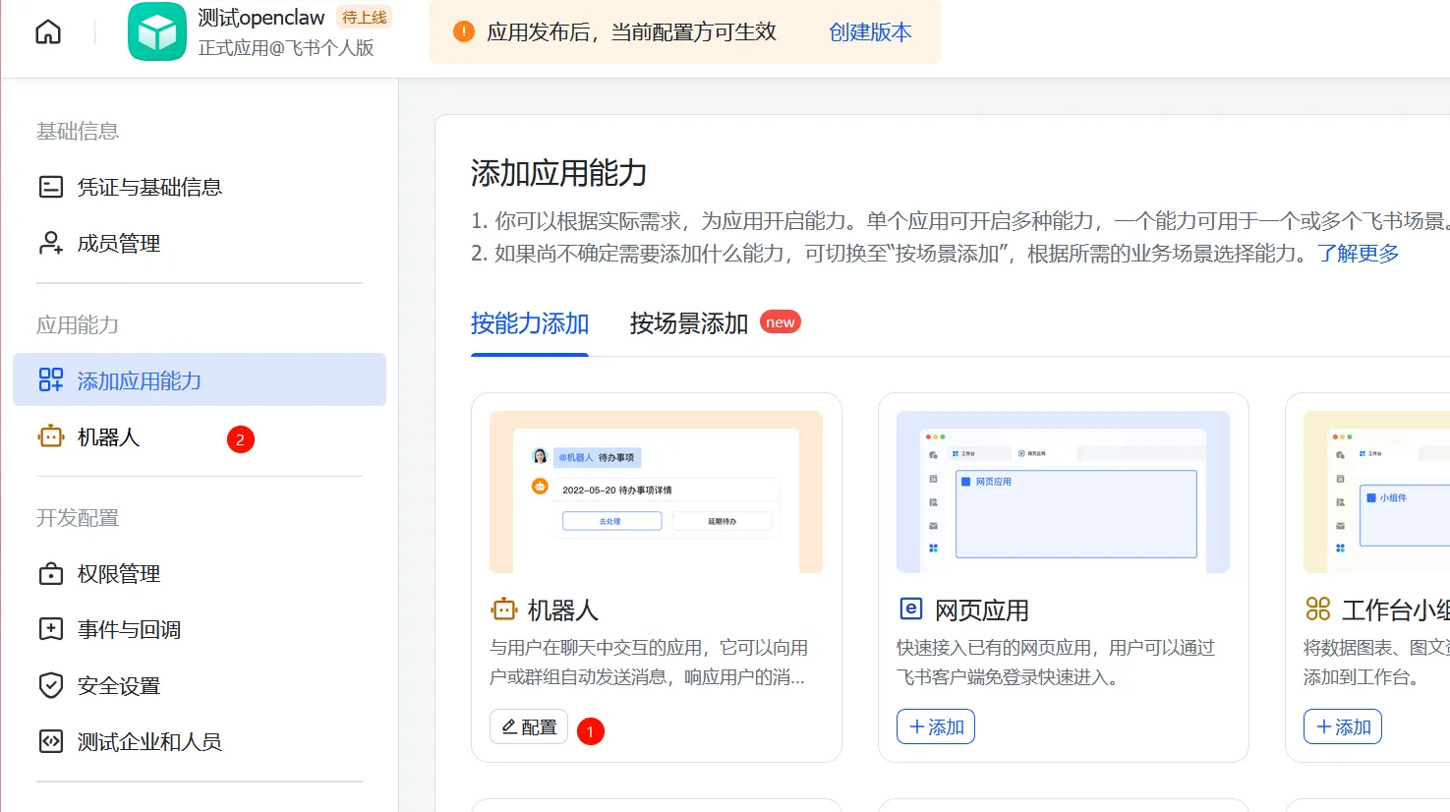Viewport: 1450px width, 812px height.
Task: Click the 添加应用能力 page heading
Action: 558,174
